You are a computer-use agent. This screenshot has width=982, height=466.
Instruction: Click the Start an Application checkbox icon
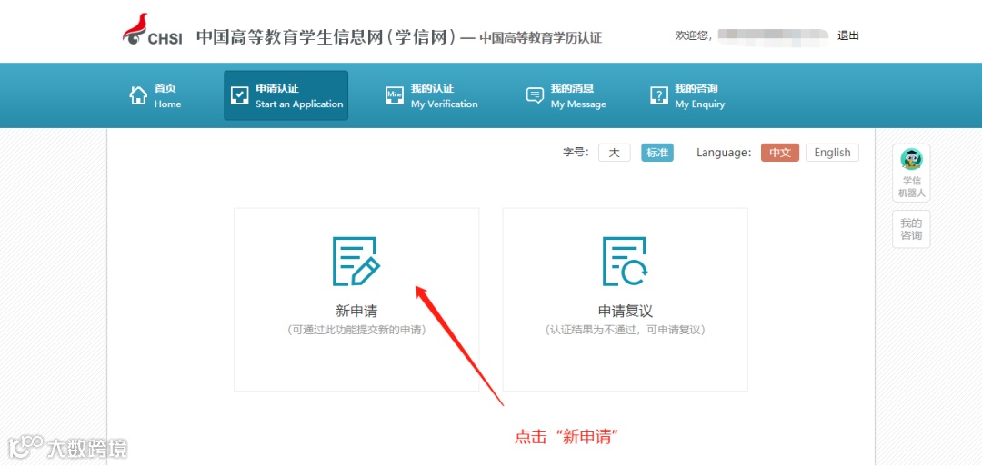(x=240, y=95)
